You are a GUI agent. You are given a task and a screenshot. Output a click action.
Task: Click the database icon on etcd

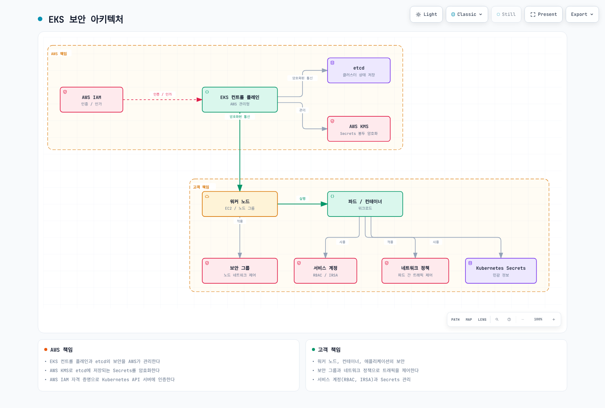point(332,63)
